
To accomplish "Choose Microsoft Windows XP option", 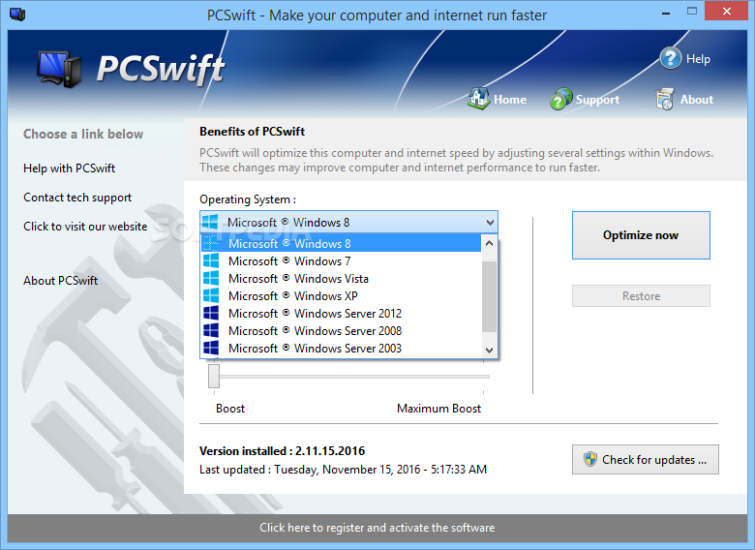I will coord(341,295).
